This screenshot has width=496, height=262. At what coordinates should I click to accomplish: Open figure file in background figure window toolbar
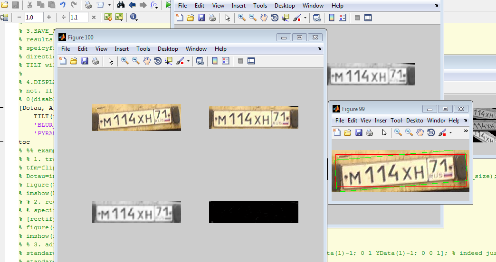(x=190, y=18)
